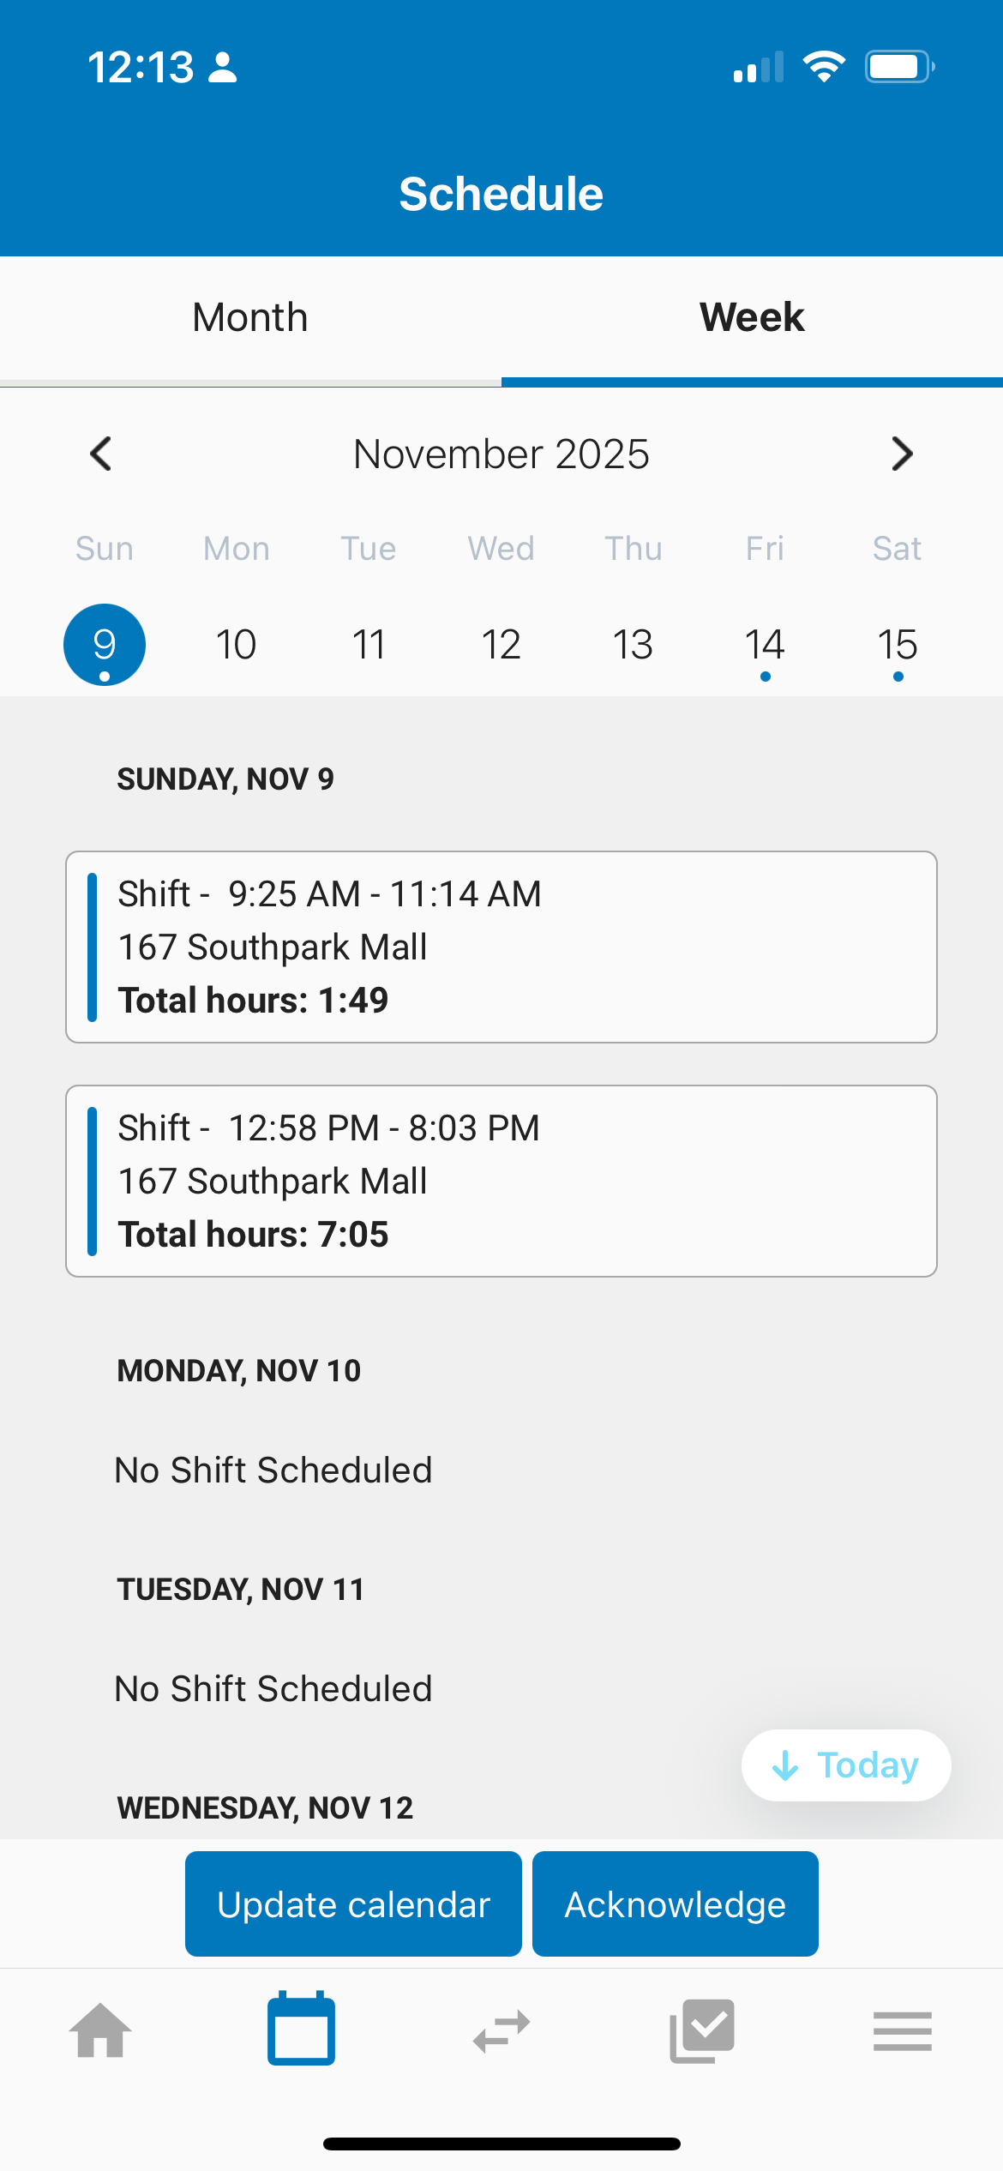The width and height of the screenshot is (1003, 2171).
Task: Open the Home tab icon
Action: click(x=100, y=2030)
